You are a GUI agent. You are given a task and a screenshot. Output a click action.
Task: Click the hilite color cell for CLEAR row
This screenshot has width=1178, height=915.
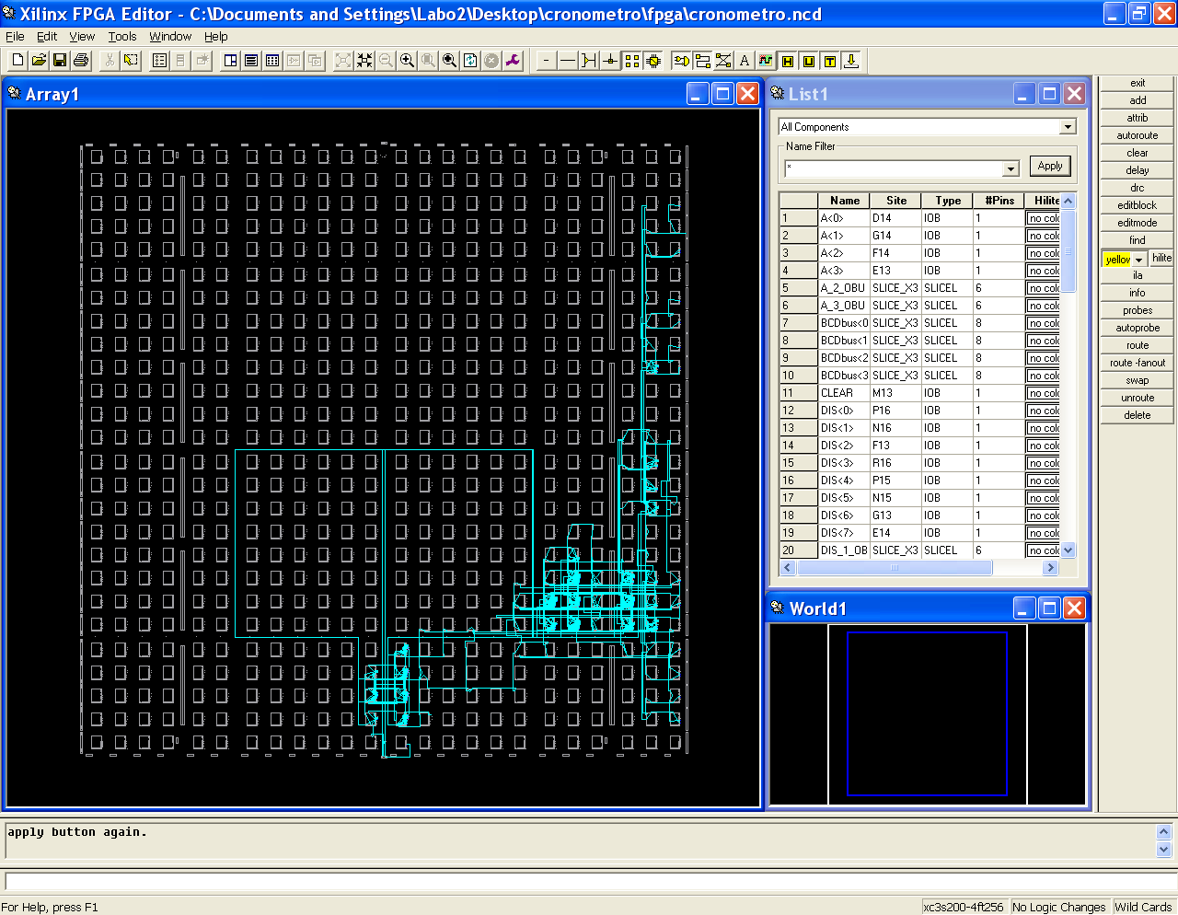[1043, 393]
